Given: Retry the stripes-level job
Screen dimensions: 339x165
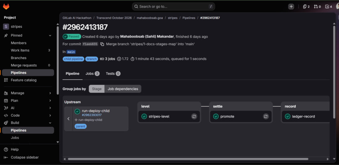Looking at the screenshot, I should point(194,116).
